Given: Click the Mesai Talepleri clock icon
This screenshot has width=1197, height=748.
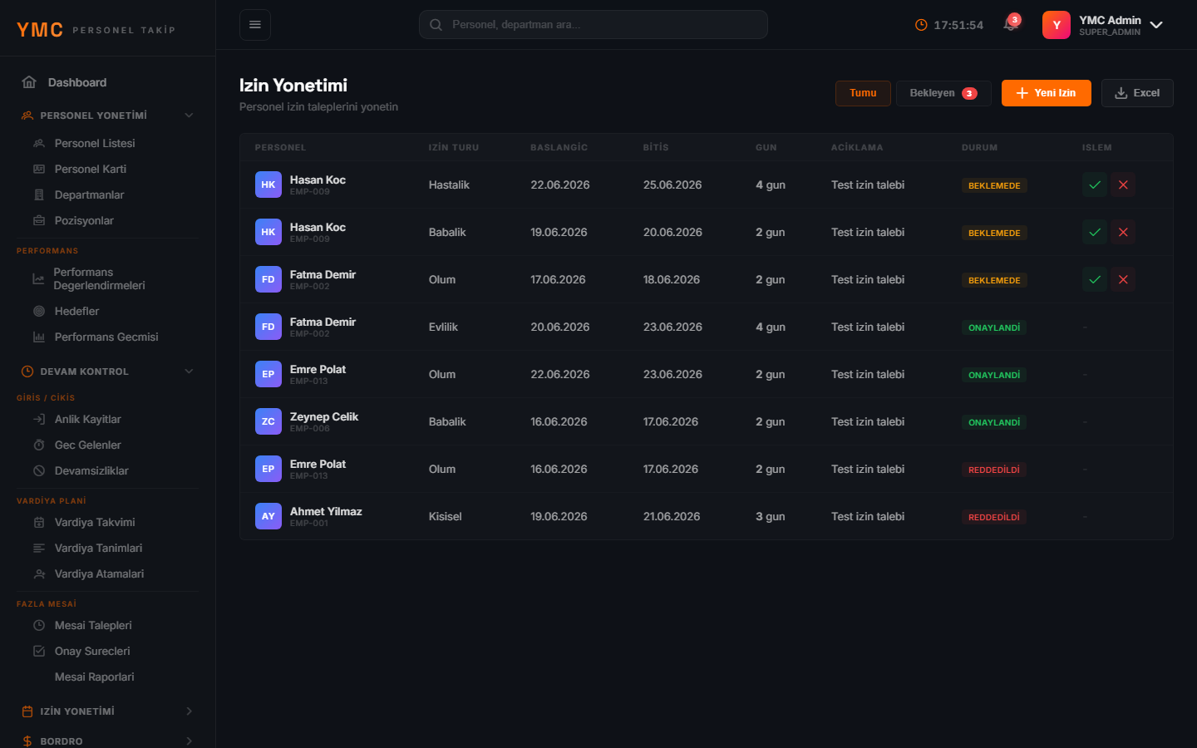Looking at the screenshot, I should [x=39, y=625].
